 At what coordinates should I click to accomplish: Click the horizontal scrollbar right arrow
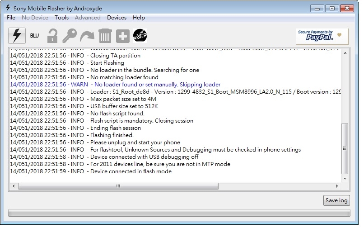(337, 186)
